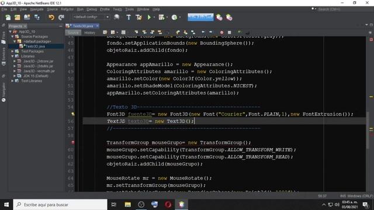Click the Toggle Bookmark icon
Viewport: 374px width, 210px height.
coord(193,32)
